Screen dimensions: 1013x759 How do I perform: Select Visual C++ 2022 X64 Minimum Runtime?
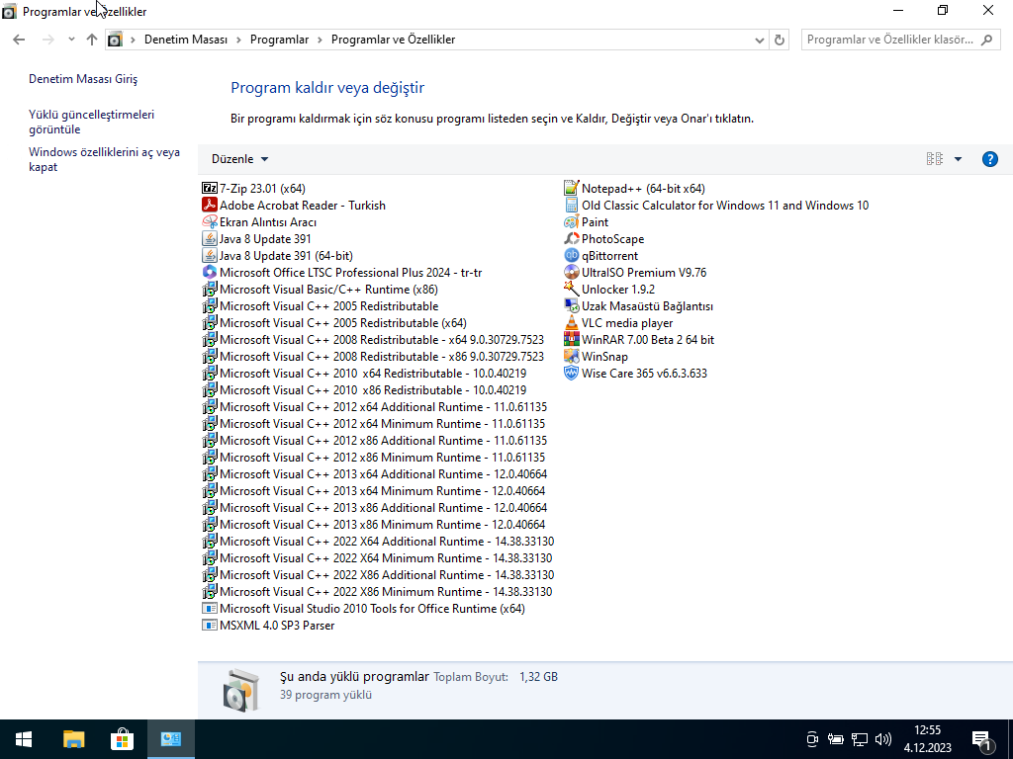click(377, 557)
